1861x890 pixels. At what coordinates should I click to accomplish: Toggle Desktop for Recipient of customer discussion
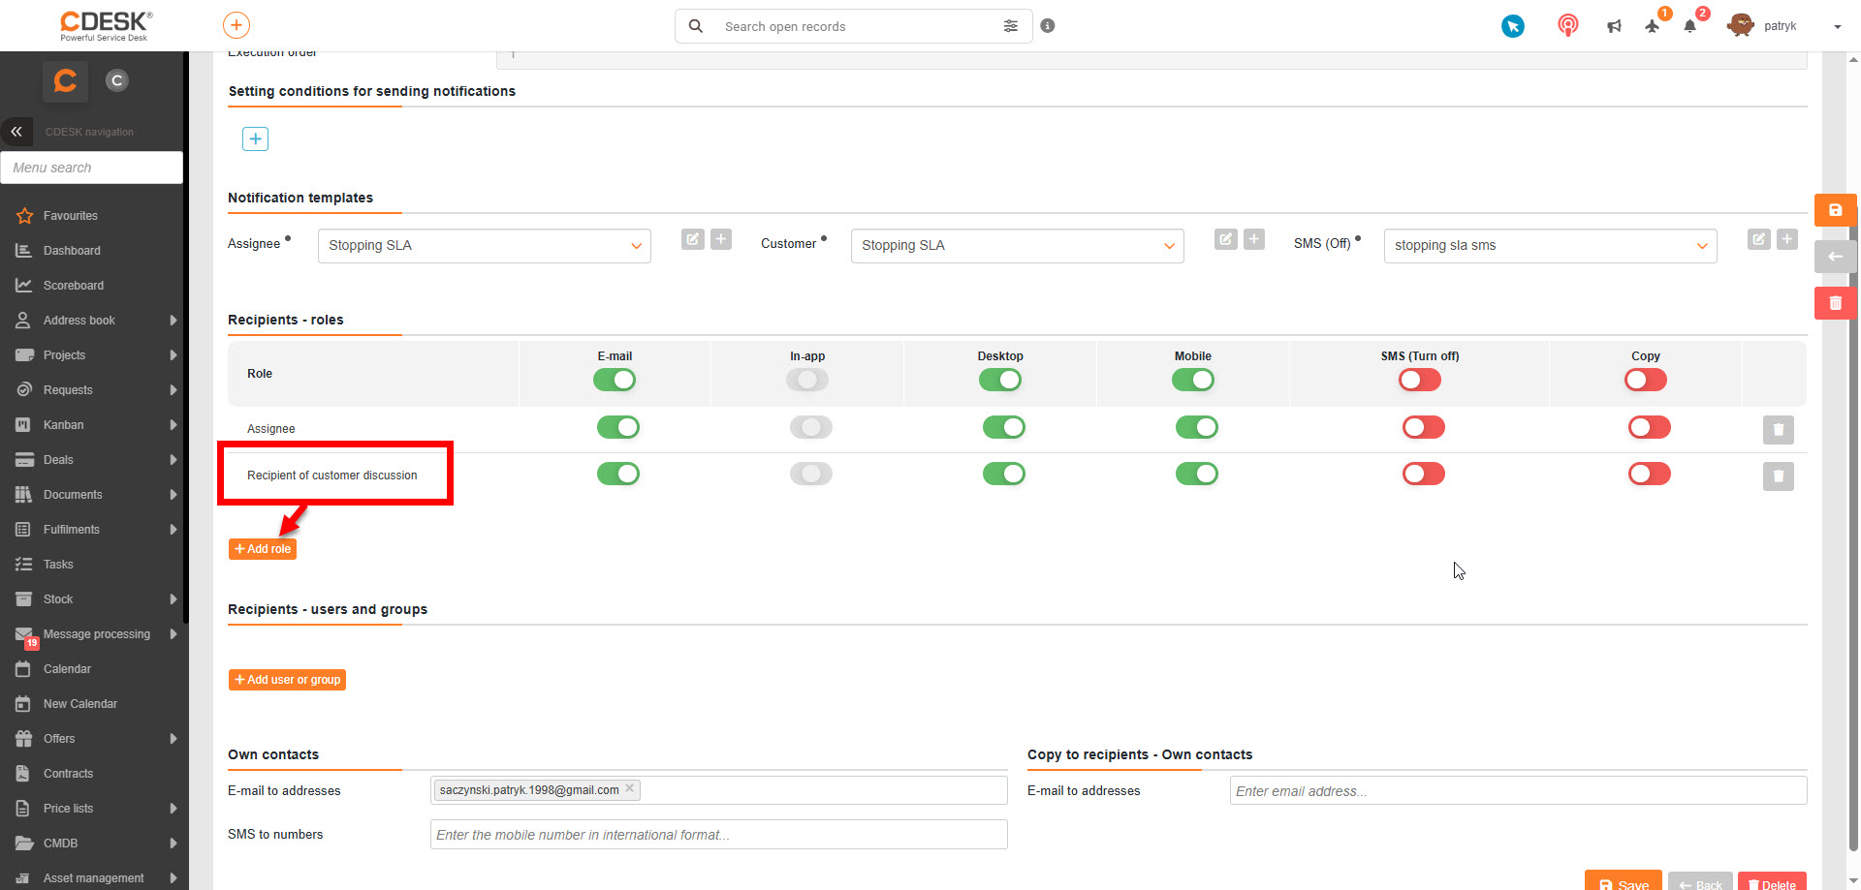pyautogui.click(x=1004, y=474)
